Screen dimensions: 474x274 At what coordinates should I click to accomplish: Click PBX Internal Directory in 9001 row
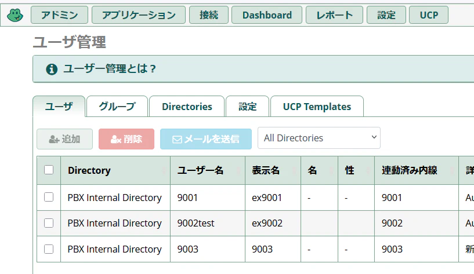tap(114, 198)
